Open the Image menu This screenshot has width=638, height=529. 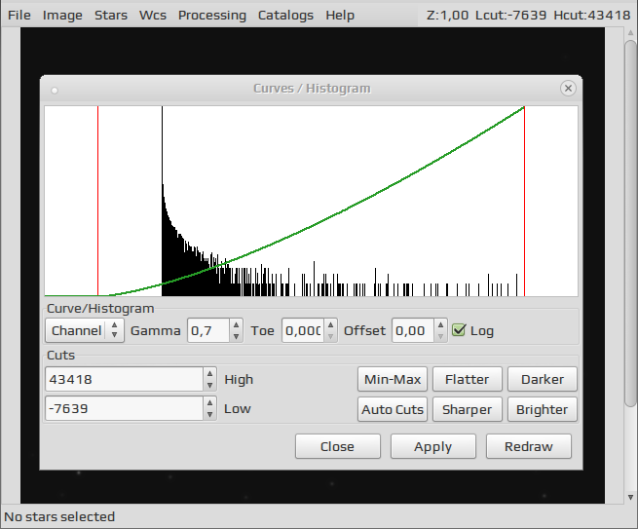click(62, 15)
